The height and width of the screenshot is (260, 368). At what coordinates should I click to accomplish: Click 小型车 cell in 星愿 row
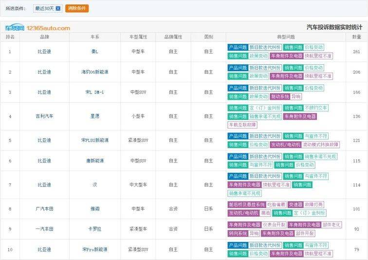pyautogui.click(x=138, y=116)
